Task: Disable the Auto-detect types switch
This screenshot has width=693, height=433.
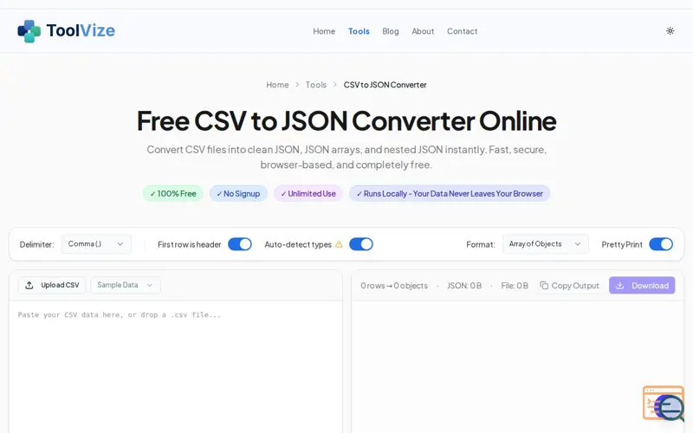Action: (x=361, y=244)
